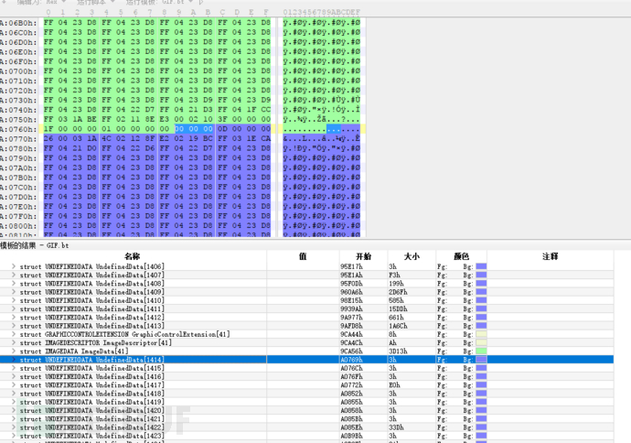The image size is (631, 443).
Task: Select struct UndefinedData[1416] name
Action: (x=92, y=376)
